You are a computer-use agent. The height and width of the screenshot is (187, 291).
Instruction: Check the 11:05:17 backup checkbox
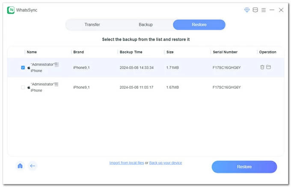click(23, 88)
